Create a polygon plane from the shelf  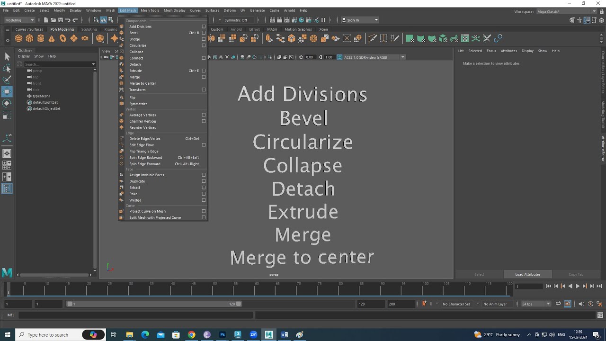(x=74, y=38)
